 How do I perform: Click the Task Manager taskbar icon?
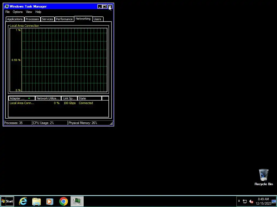click(77, 201)
